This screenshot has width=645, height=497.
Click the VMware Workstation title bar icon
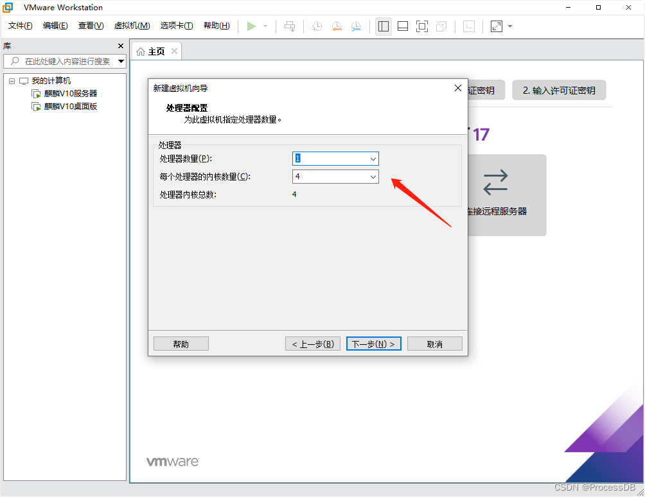(8, 8)
